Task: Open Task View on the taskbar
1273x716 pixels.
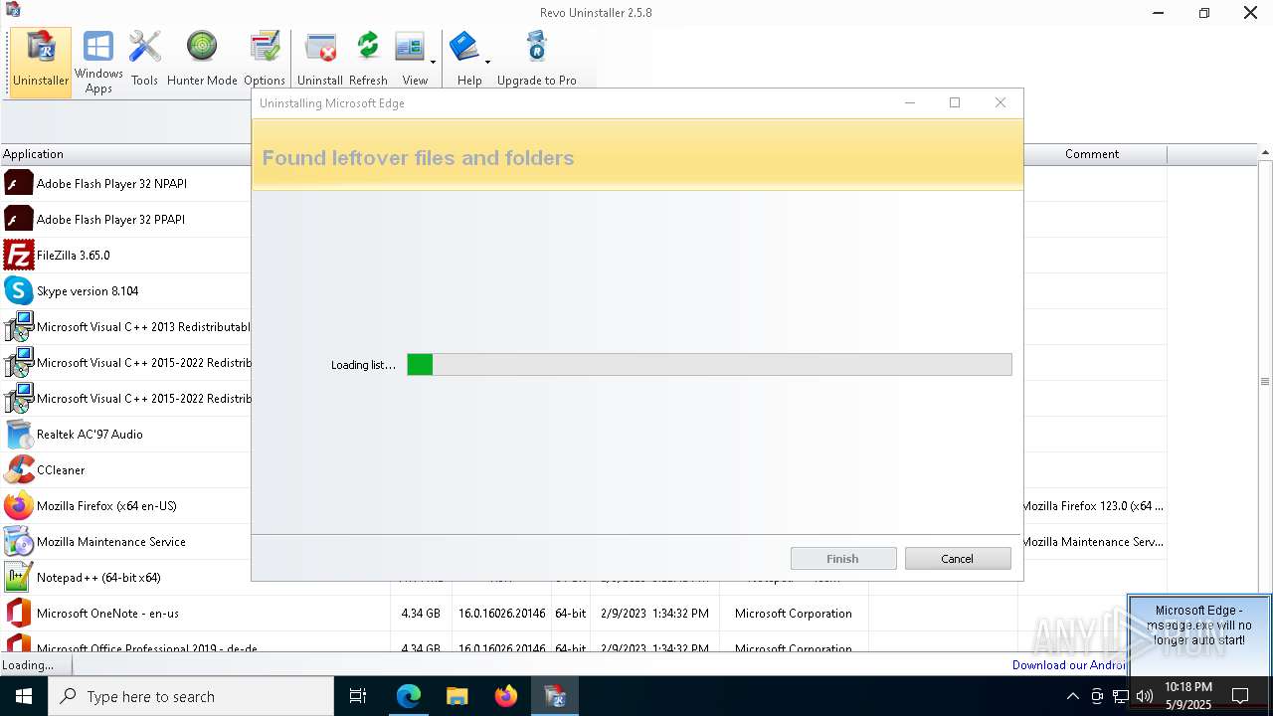Action: tap(358, 696)
